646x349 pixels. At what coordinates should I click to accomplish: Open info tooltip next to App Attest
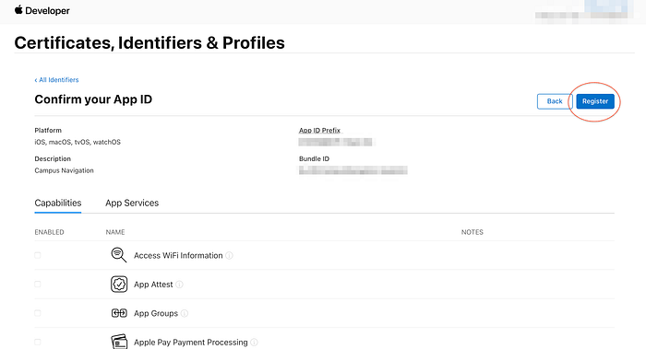tap(179, 285)
